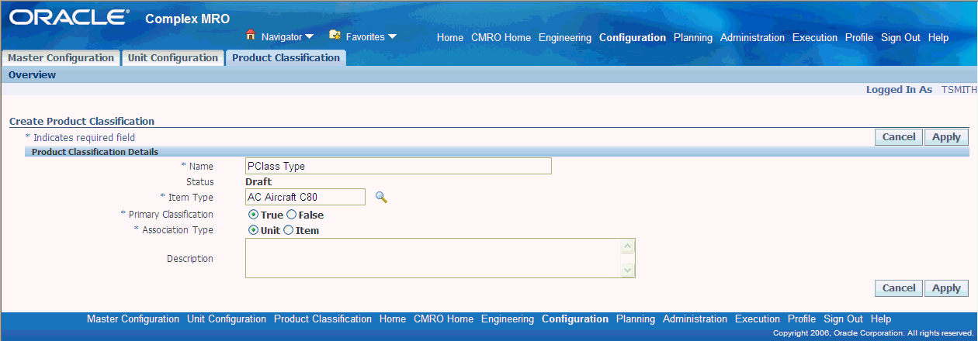Click the Name input field
The image size is (978, 341).
(398, 166)
